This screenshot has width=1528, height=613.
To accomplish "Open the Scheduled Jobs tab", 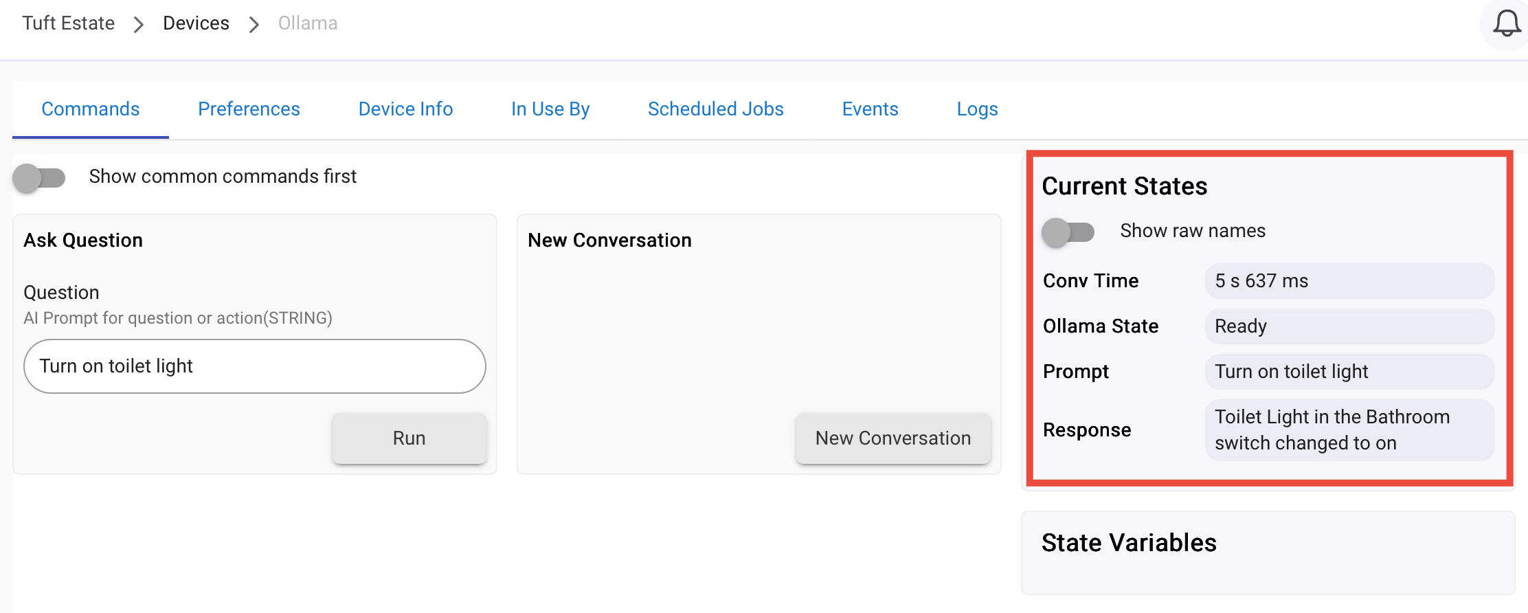I will point(715,109).
